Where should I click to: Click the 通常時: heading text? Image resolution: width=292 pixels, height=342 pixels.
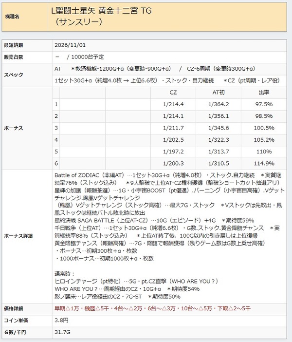tap(65, 273)
